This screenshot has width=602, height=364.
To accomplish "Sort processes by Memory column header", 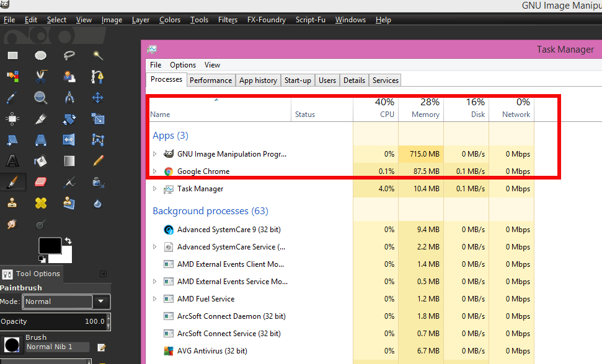I will click(425, 115).
